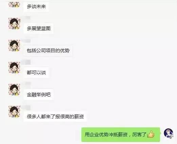Select bubble "很多人都来了报很高的薪资"

point(55,117)
